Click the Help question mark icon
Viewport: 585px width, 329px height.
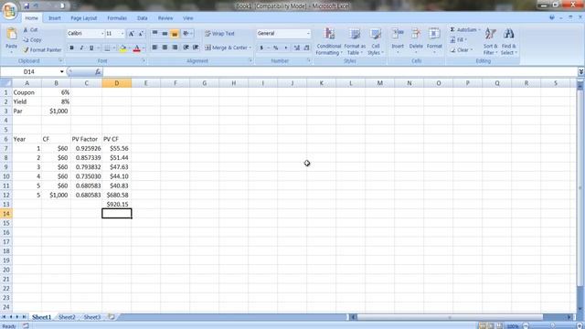click(552, 17)
